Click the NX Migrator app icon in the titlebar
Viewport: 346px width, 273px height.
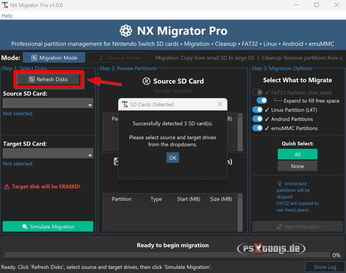pyautogui.click(x=4, y=5)
